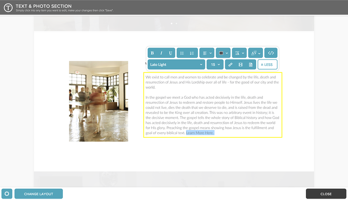Open section settings with the gear icon
The height and width of the screenshot is (200, 348).
tap(7, 194)
